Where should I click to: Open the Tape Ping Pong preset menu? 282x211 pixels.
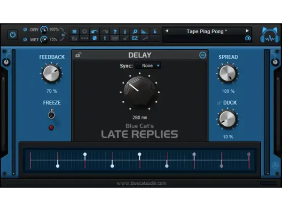tap(207, 31)
